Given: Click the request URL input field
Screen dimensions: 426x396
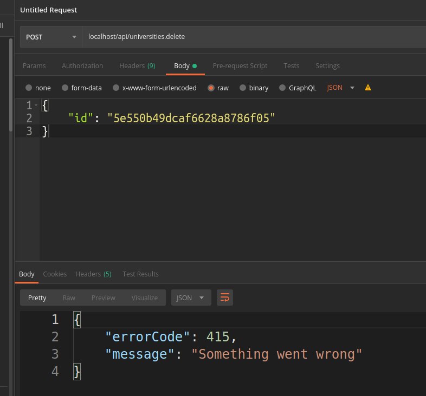Looking at the screenshot, I should [249, 37].
